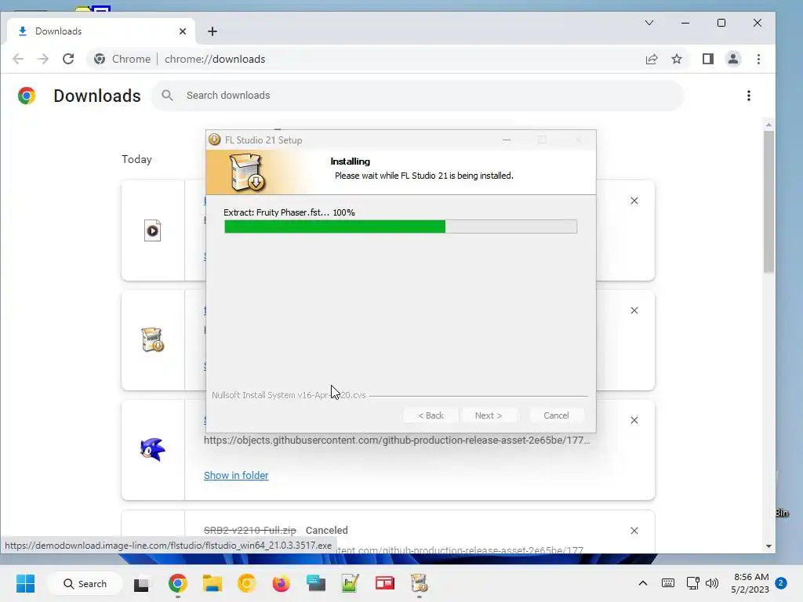Click the address bar chrome://downloads
Viewport: 803px width, 602px height.
pos(215,59)
